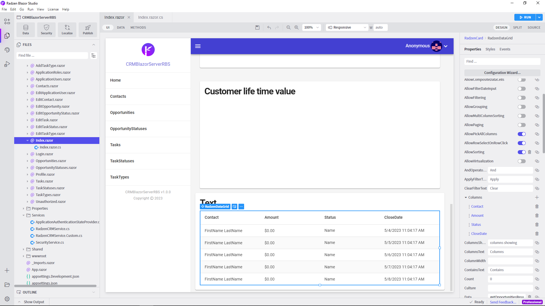The width and height of the screenshot is (545, 306).
Task: Open the RUN options dropdown arrow
Action: click(539, 17)
